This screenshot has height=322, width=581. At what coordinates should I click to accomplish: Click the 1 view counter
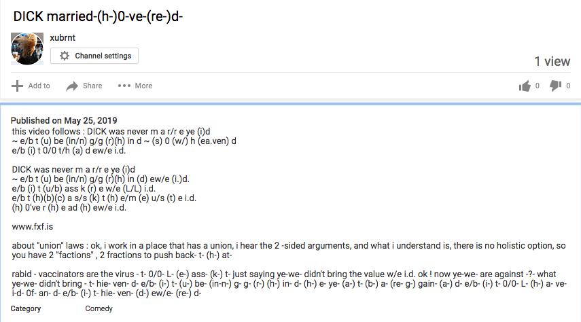552,62
